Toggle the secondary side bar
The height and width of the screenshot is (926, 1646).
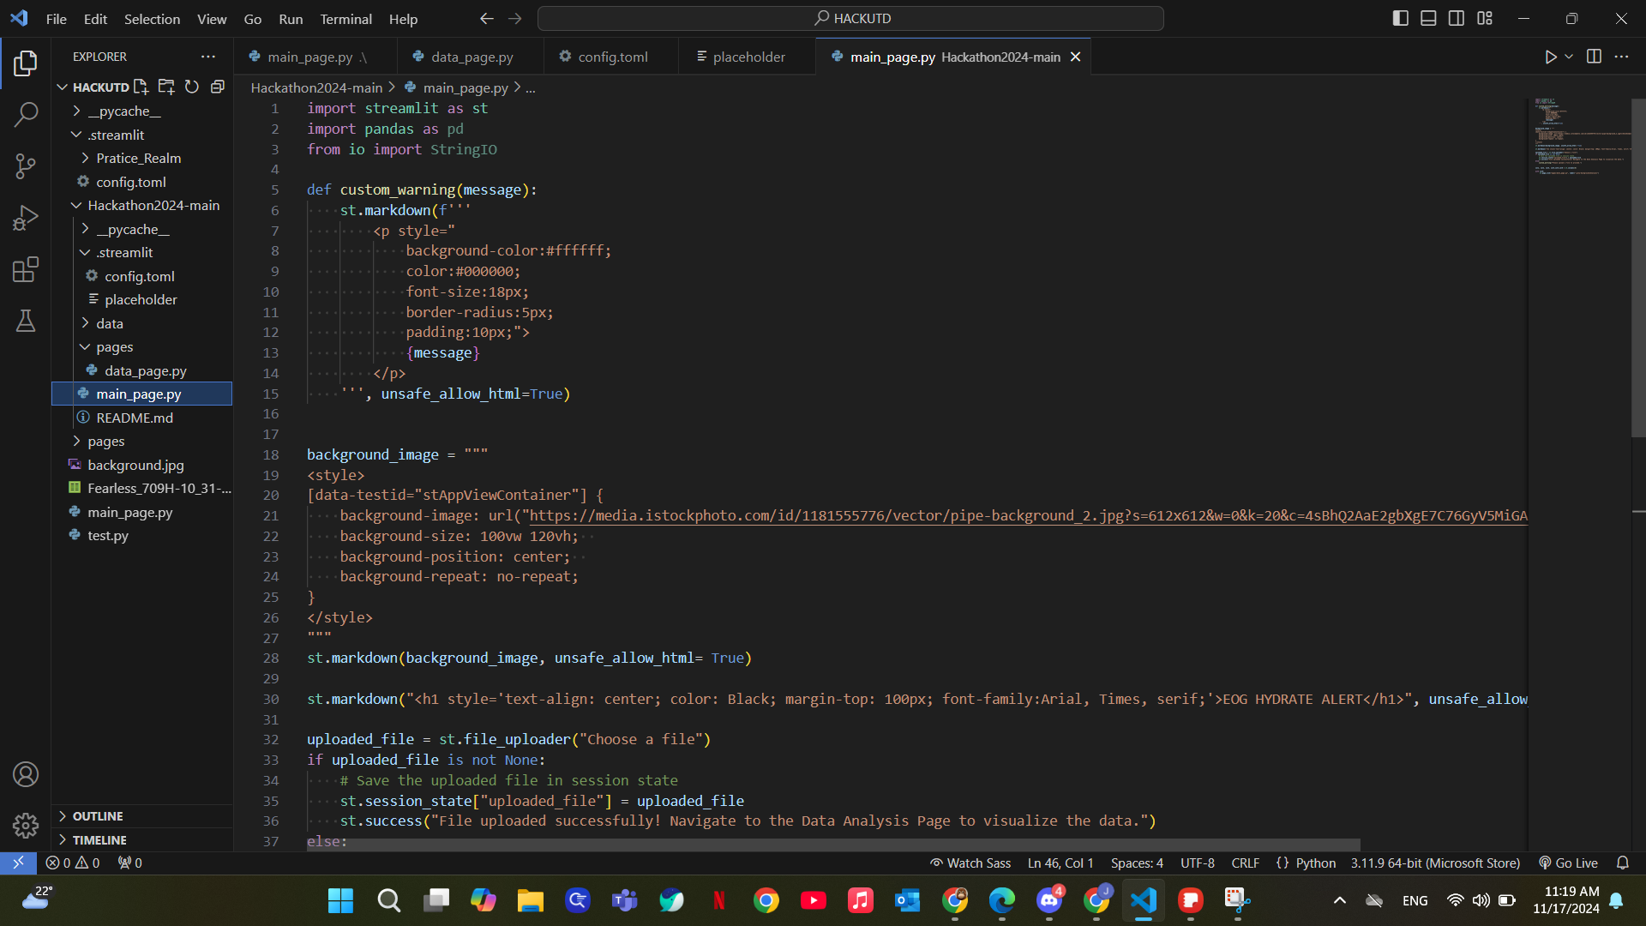[1457, 18]
